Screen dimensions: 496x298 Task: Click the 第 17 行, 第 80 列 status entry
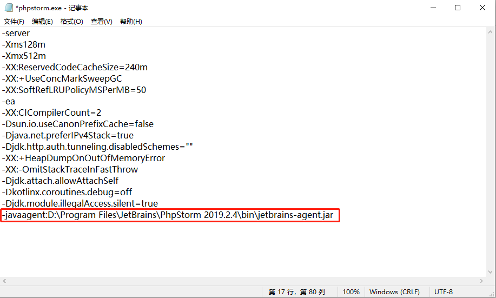click(x=297, y=292)
